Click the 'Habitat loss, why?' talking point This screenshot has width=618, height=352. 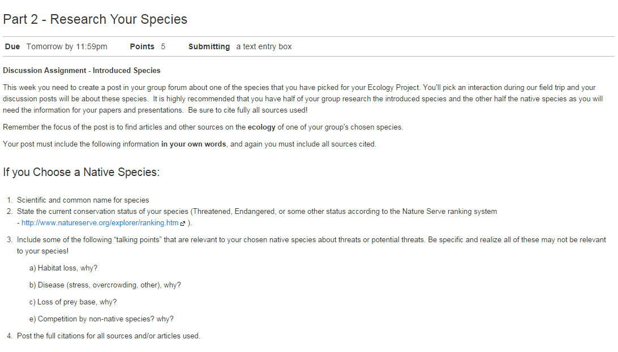(63, 268)
